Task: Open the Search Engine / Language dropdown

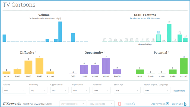Action: click(x=157, y=90)
